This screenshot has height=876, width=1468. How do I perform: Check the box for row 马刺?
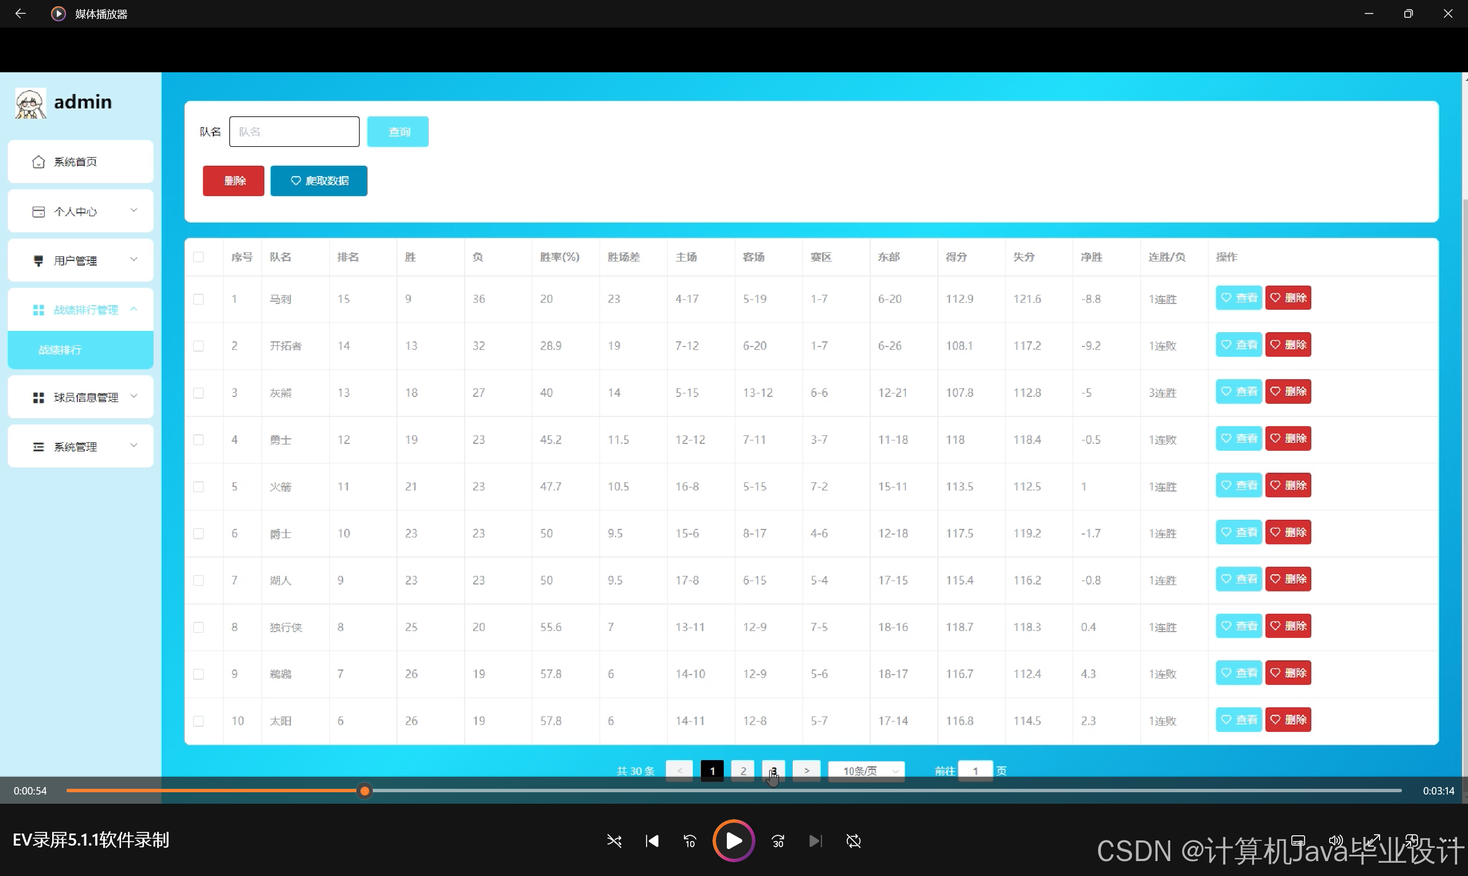pyautogui.click(x=198, y=299)
